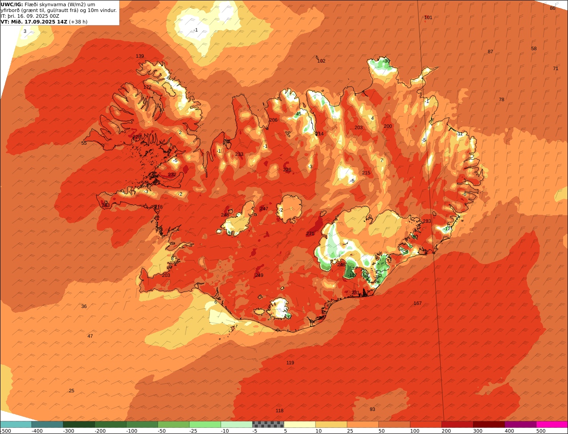Select the checkered -5 to 5 legend swatch
This screenshot has width=568, height=434.
point(268,425)
